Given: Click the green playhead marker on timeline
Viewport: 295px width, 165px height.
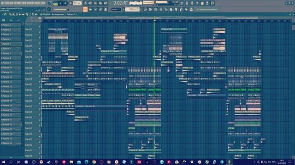Looking at the screenshot, I should click(154, 20).
